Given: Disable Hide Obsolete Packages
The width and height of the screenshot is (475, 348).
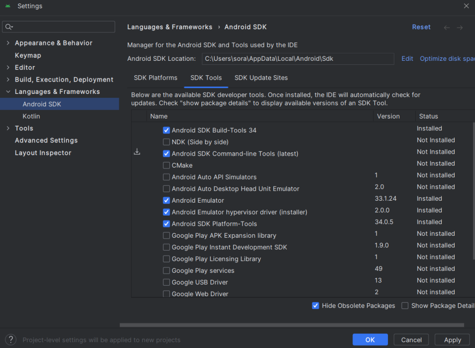Looking at the screenshot, I should coord(315,305).
